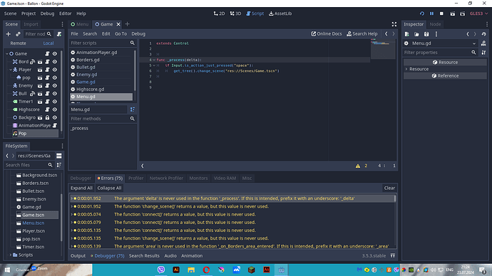Image resolution: width=492 pixels, height=276 pixels.
Task: Open the Debug menu in top bar
Action: click(47, 14)
